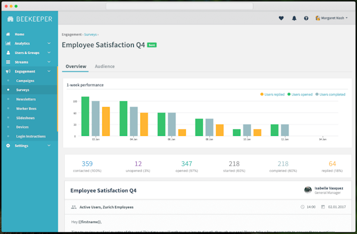The height and width of the screenshot is (234, 357).
Task: Expand the Analytics chevron in sidebar
Action: [x=49, y=43]
